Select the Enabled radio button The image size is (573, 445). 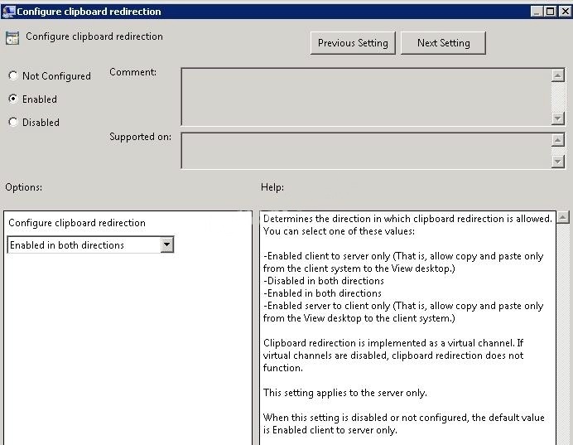(13, 99)
